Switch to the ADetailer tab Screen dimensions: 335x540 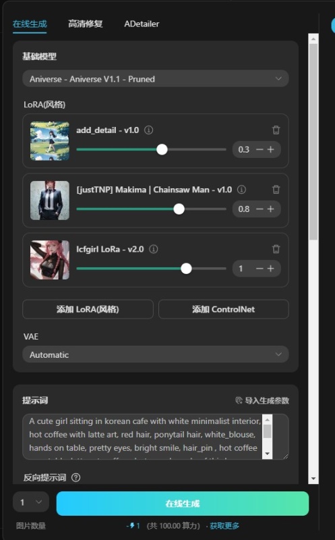(x=142, y=24)
